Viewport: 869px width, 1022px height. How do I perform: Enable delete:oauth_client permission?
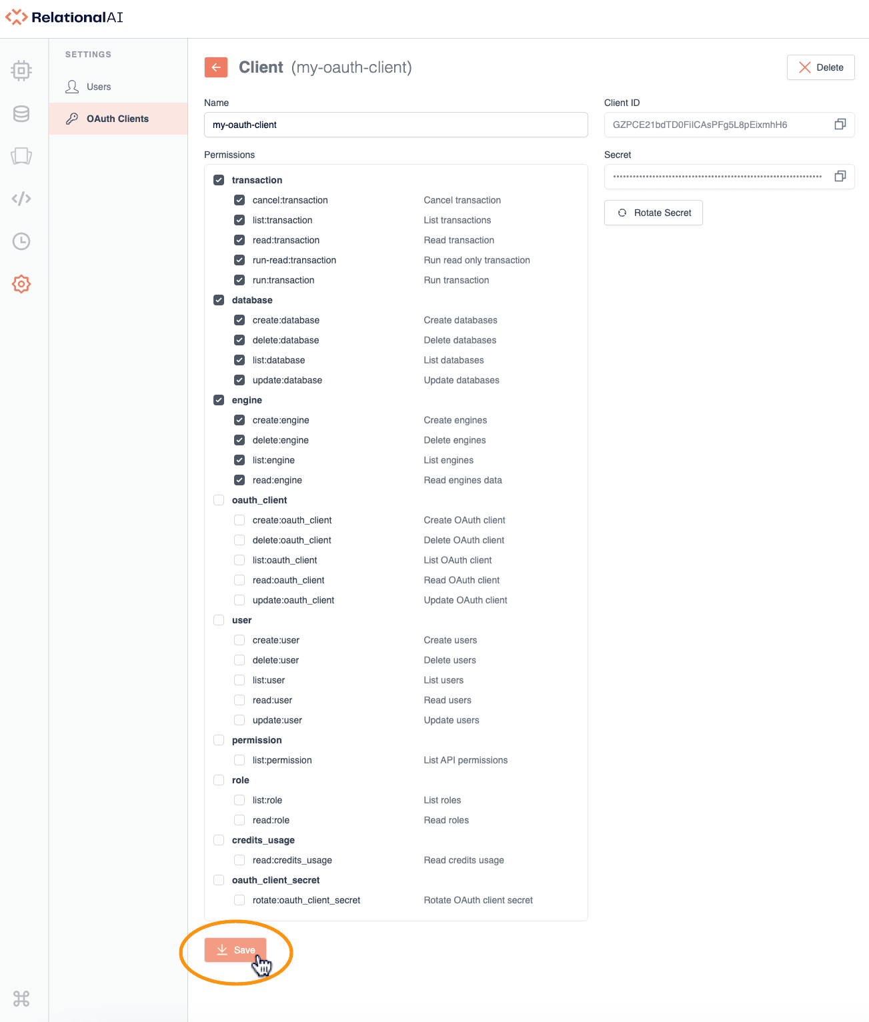coord(239,540)
